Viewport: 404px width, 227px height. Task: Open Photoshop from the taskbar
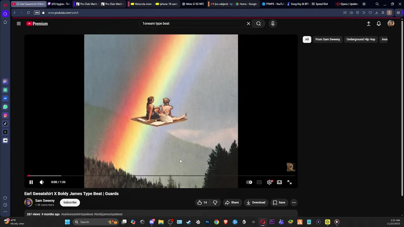(x=207, y=222)
